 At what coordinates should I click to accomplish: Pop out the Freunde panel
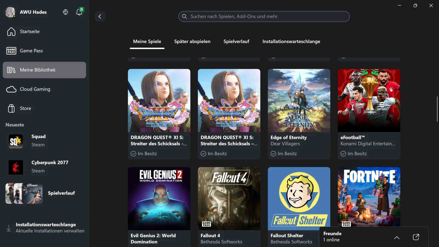(416, 237)
